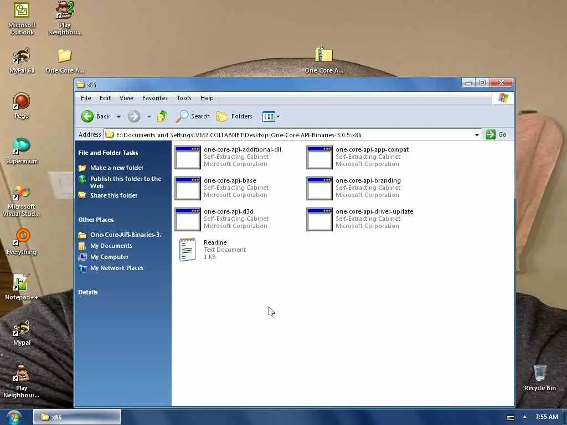Click Make a new folder
The image size is (567, 425).
coord(116,168)
